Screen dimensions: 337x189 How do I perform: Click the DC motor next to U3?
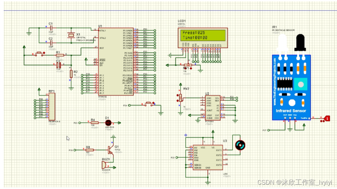tap(240, 146)
